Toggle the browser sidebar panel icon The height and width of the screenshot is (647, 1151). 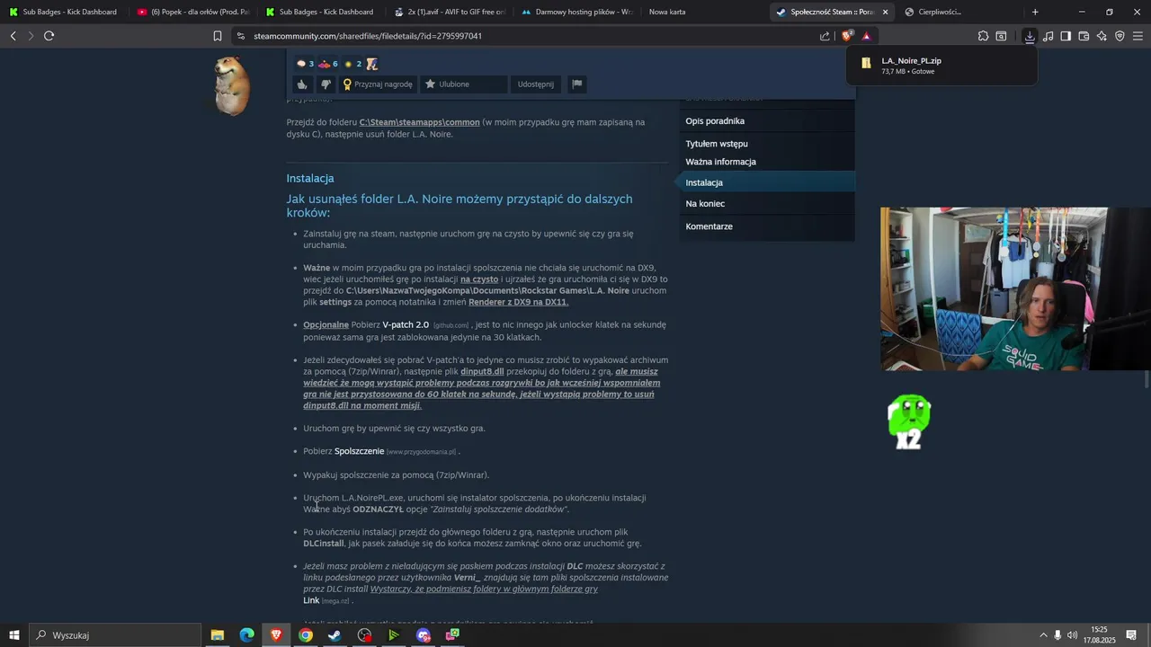tap(1066, 36)
